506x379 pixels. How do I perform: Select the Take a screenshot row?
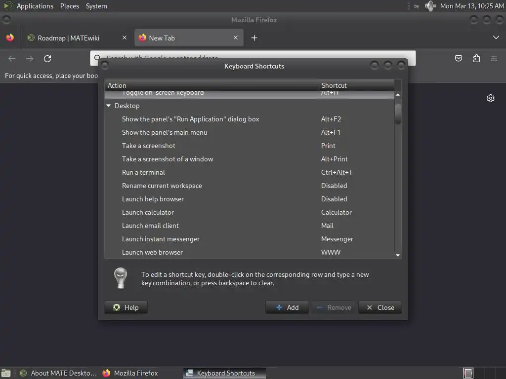pyautogui.click(x=250, y=146)
